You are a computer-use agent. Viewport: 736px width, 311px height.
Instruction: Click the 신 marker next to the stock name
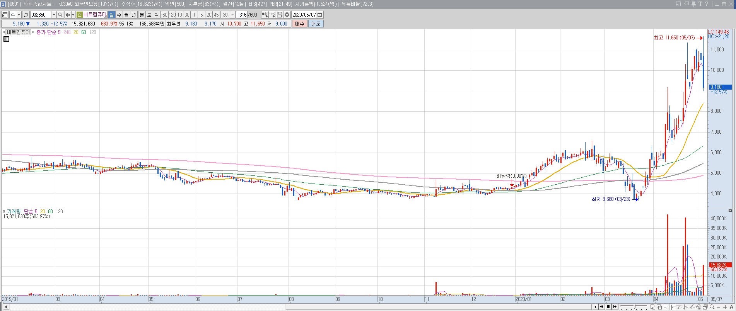(x=79, y=15)
